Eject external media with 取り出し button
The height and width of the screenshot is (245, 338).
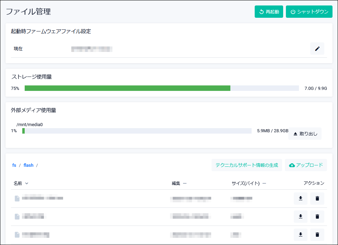(x=305, y=134)
